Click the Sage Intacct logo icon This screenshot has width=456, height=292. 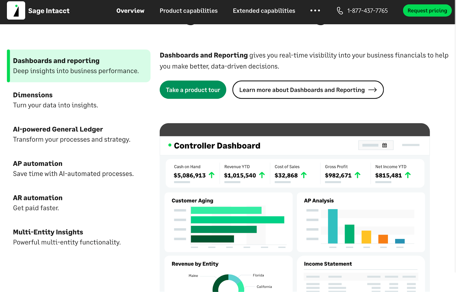16,11
